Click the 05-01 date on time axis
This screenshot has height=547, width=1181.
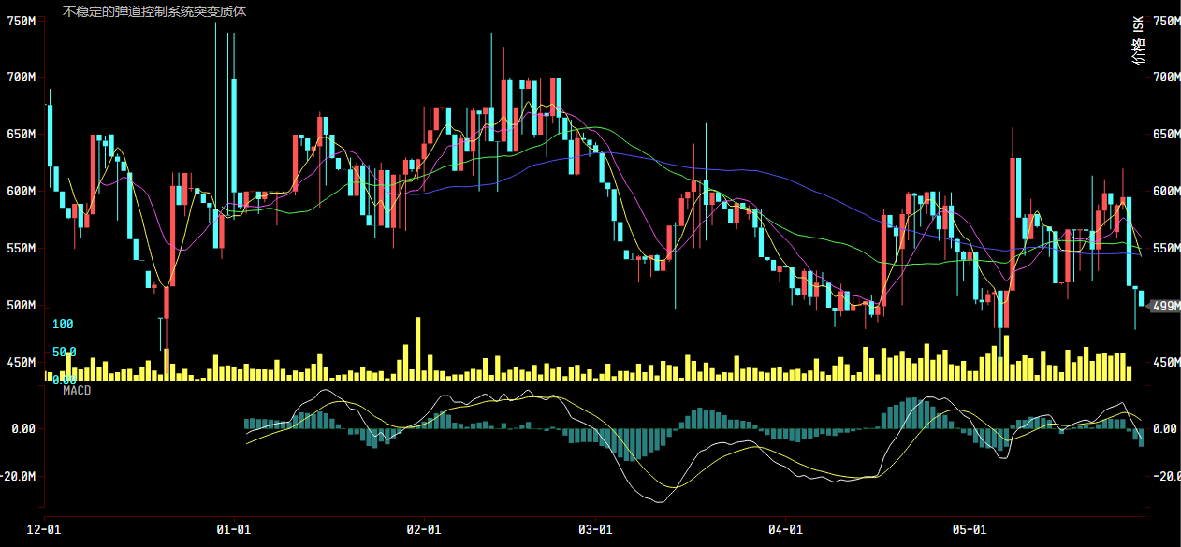pyautogui.click(x=970, y=529)
